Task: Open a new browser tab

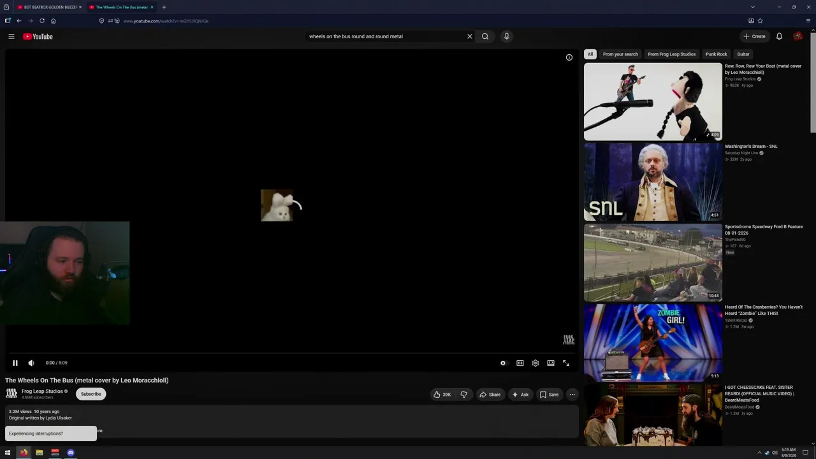Action: coord(164,7)
